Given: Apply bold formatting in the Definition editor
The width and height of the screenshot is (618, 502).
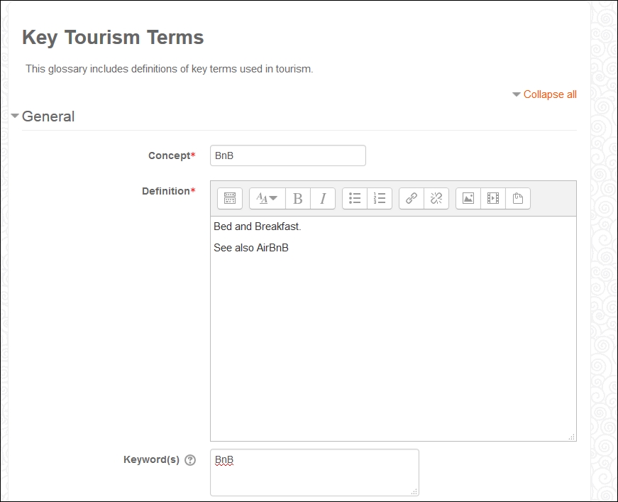Looking at the screenshot, I should (297, 198).
